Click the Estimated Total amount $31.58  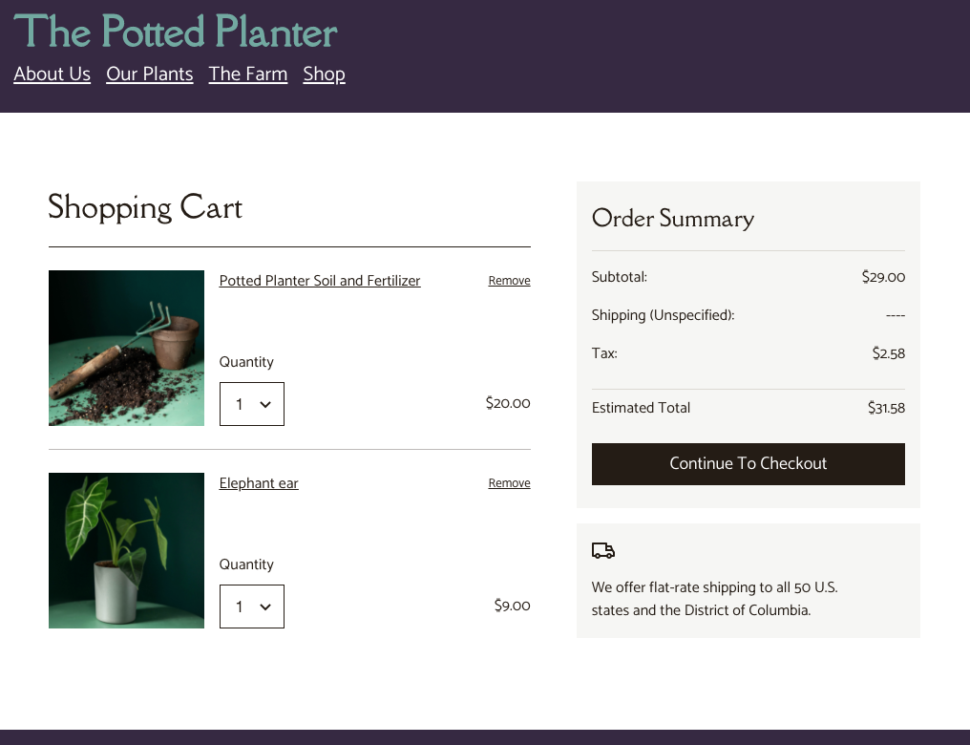886,408
